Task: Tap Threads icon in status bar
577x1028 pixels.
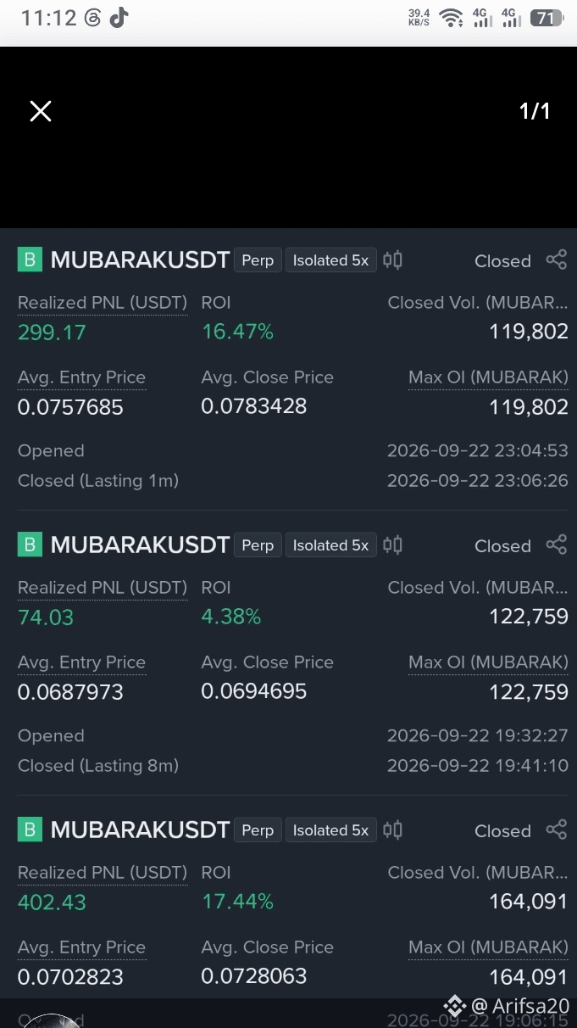Action: tap(92, 18)
